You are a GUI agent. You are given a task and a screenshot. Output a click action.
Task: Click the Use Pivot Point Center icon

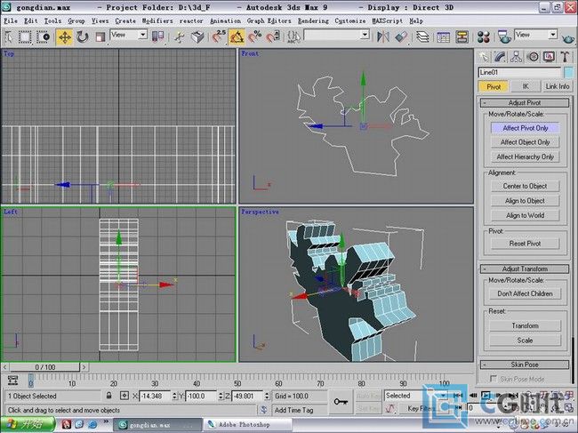[157, 37]
